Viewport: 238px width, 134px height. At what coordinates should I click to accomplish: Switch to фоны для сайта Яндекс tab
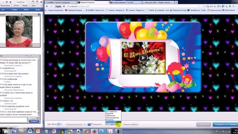point(158,3)
